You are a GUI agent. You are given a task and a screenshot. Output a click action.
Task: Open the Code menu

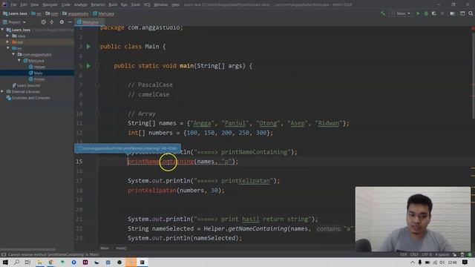coord(66,4)
